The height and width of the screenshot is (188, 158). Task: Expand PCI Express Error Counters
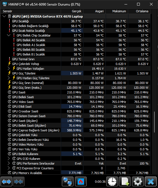[x=9, y=168]
